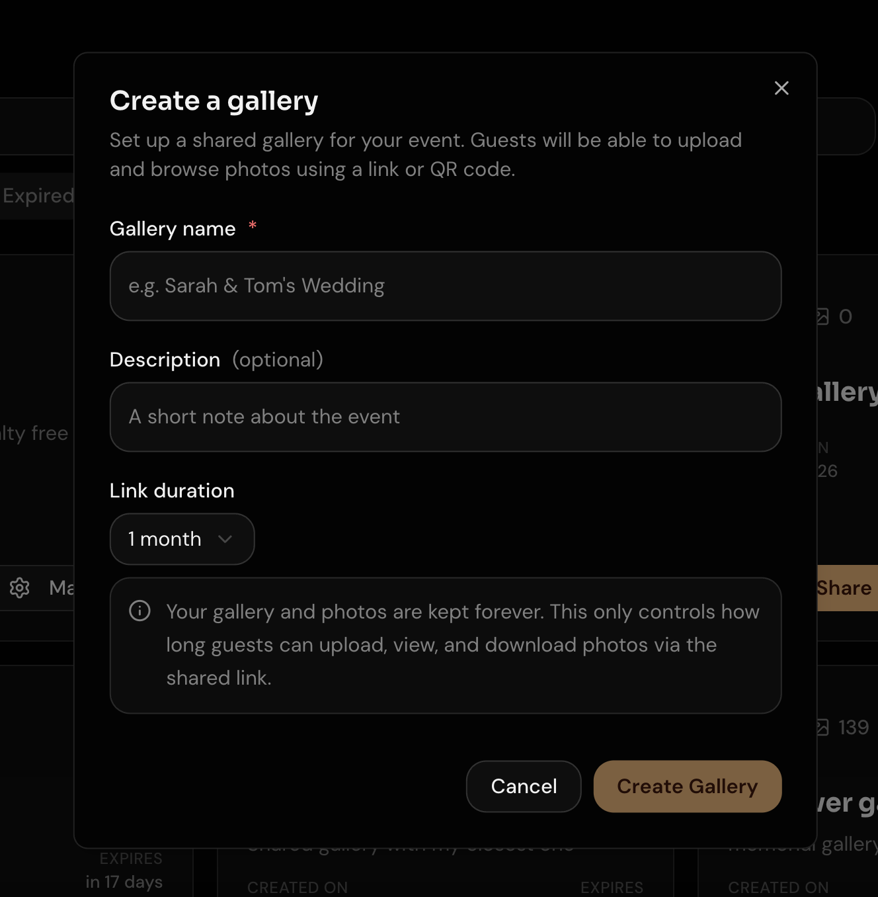Click the Description text area
Screen dimensions: 878x897
[x=446, y=417]
